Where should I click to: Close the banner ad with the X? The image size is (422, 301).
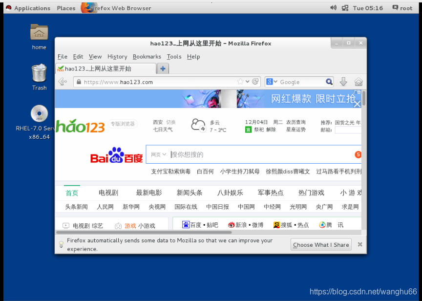point(357,104)
